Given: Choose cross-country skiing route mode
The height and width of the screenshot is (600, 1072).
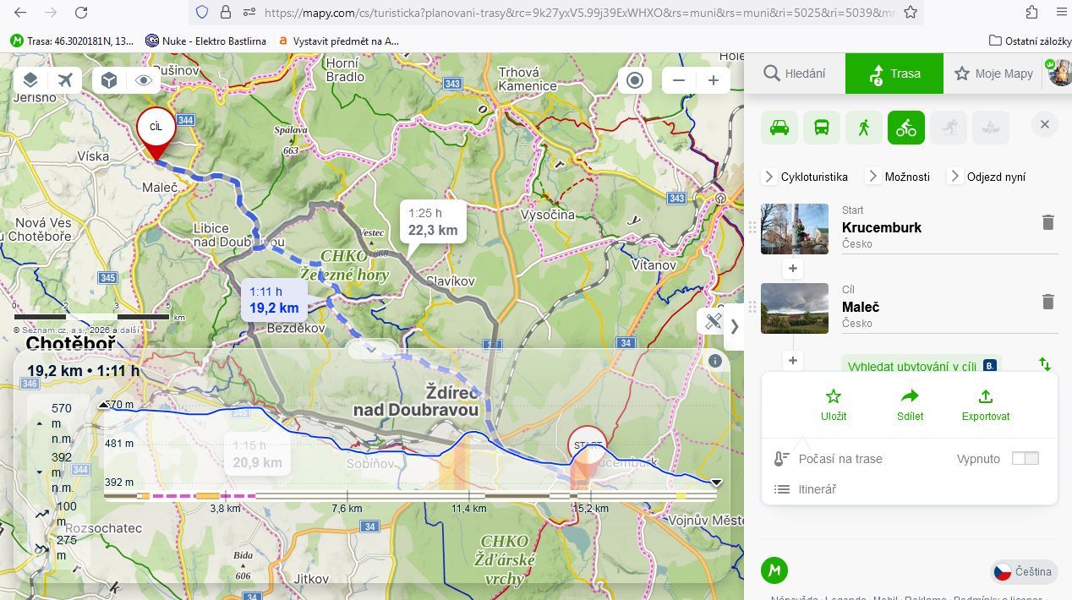Looking at the screenshot, I should (949, 128).
